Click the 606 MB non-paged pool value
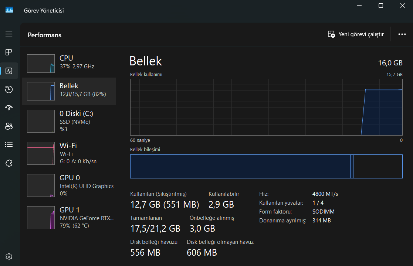This screenshot has width=413, height=266. click(x=202, y=253)
